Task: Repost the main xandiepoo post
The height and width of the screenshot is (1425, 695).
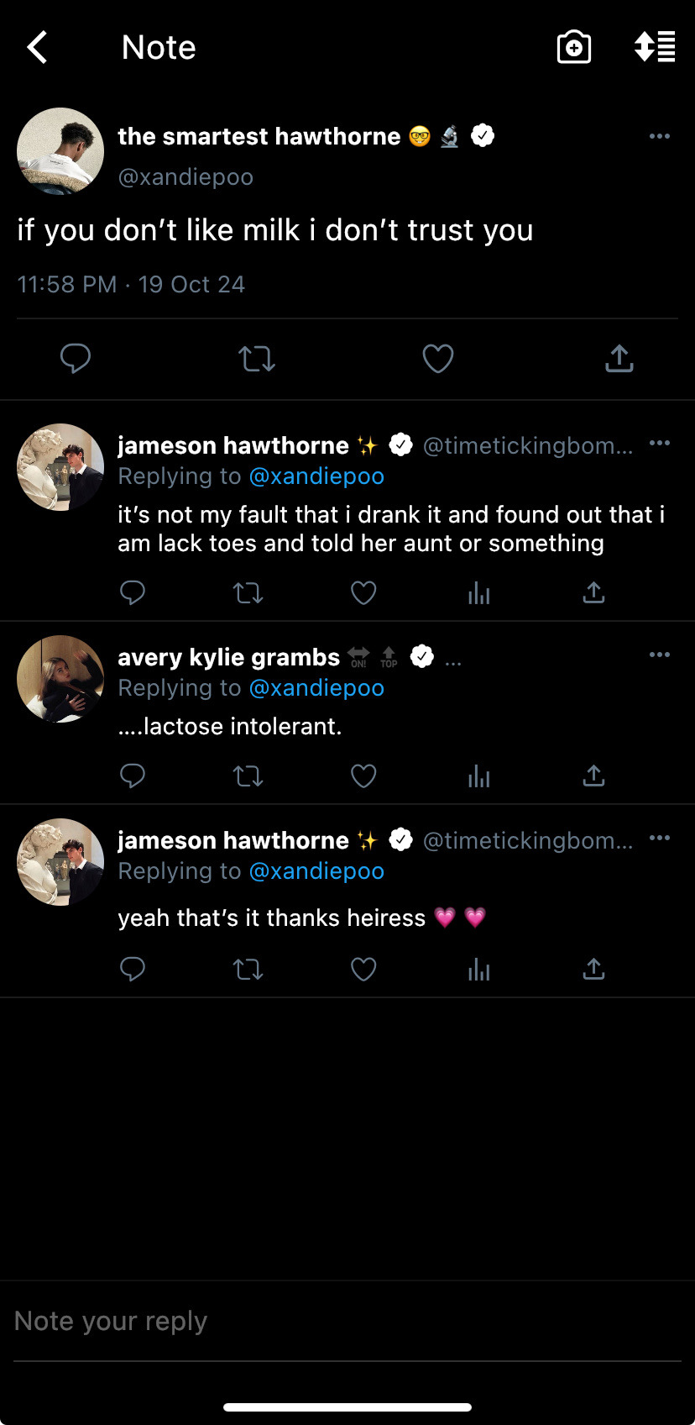Action: click(x=256, y=359)
